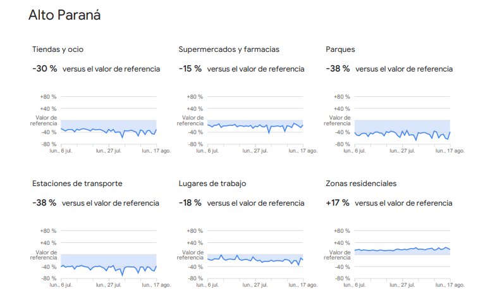
Task: Click the Zonas residenciales title
Action: 361,184
